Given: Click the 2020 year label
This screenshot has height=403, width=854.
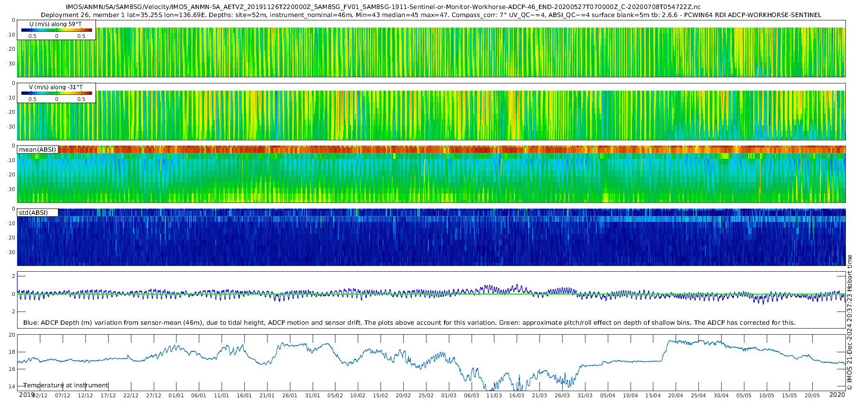Looking at the screenshot, I should (x=837, y=394).
